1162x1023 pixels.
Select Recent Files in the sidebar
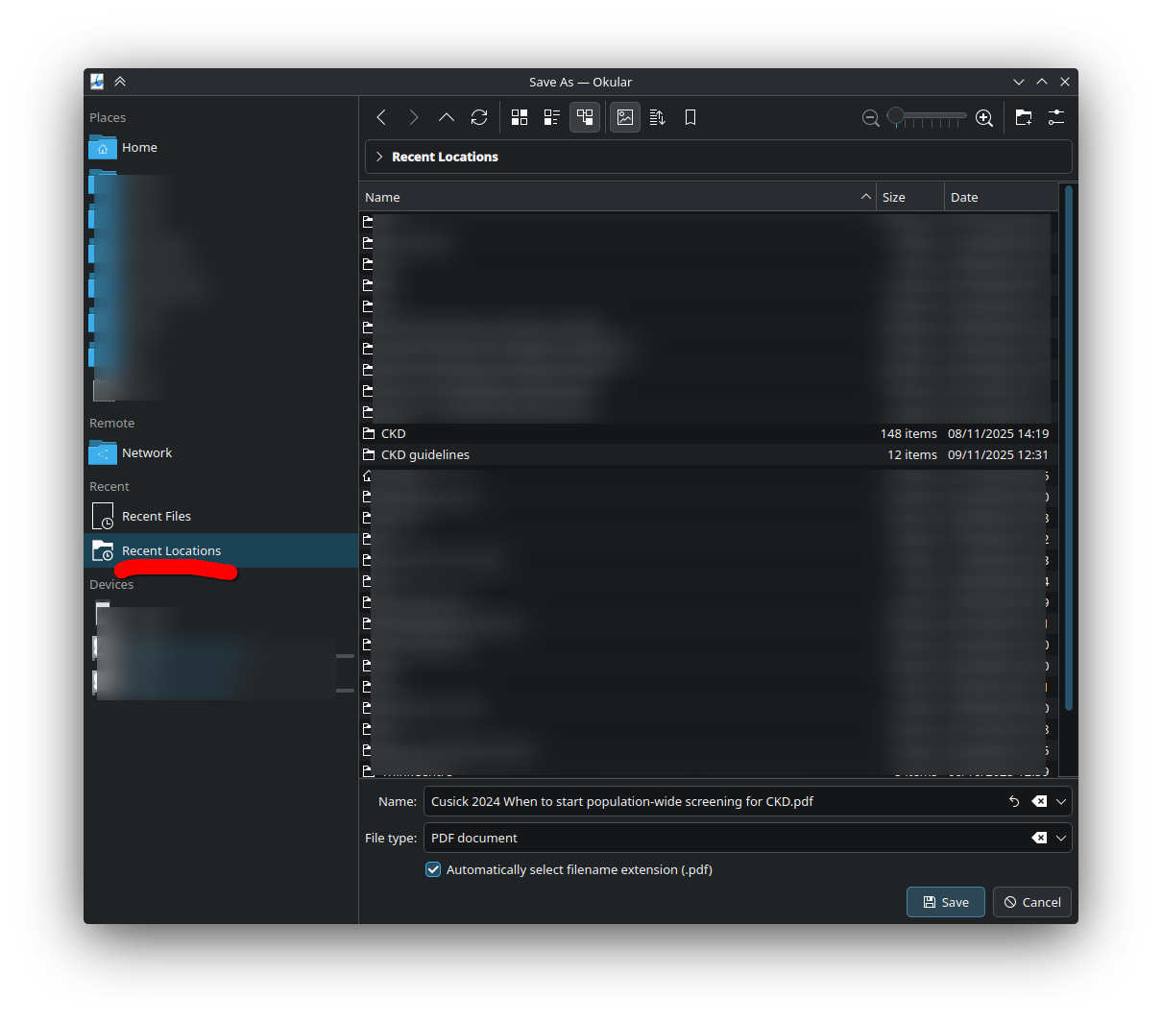(x=156, y=517)
